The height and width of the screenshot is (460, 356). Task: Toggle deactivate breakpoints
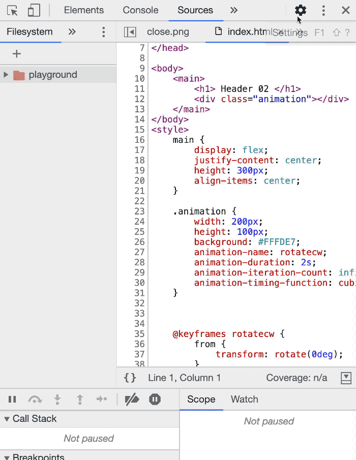pos(132,400)
